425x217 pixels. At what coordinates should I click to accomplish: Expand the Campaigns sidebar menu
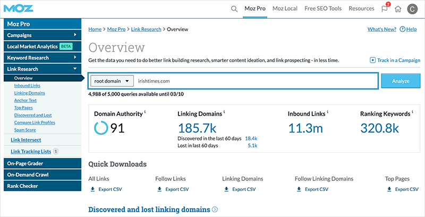click(42, 35)
